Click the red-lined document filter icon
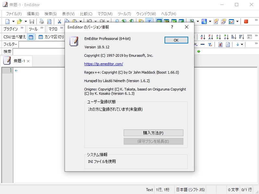The height and width of the screenshot is (194, 259). click(220, 44)
